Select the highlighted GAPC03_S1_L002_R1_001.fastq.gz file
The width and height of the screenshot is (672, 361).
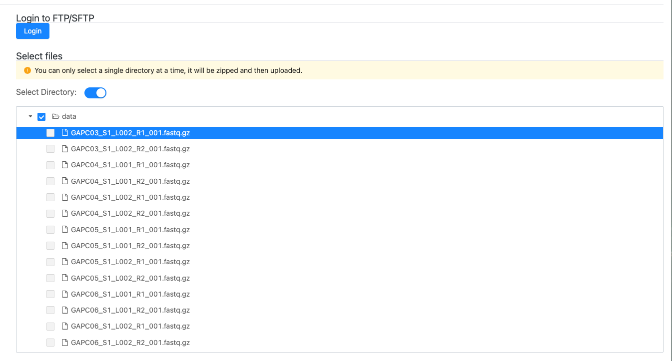tap(130, 133)
